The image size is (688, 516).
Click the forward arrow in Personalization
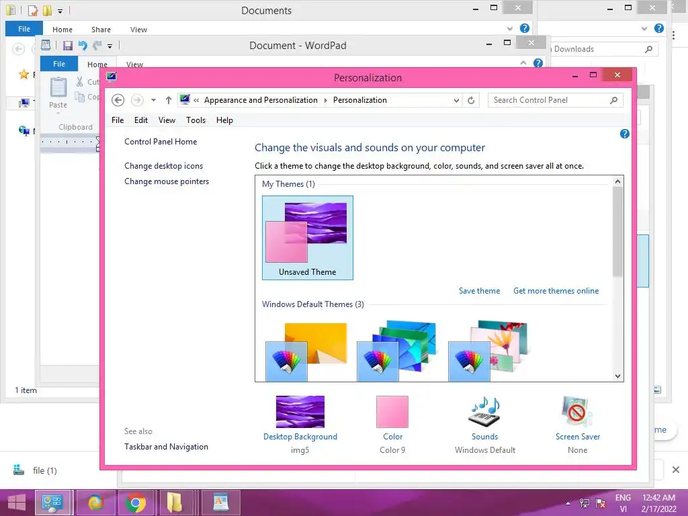[x=137, y=100]
